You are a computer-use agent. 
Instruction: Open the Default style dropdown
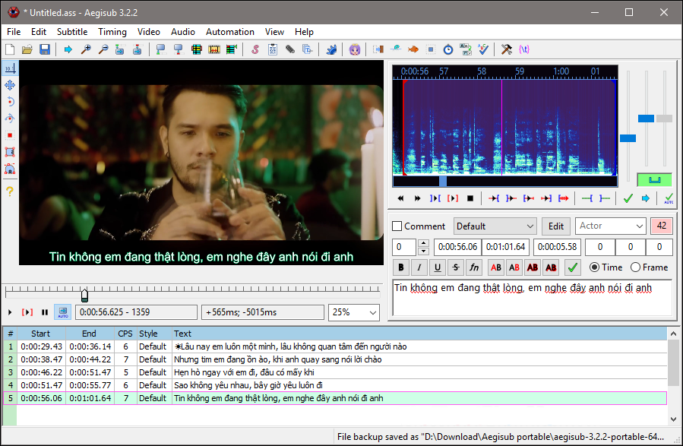495,226
